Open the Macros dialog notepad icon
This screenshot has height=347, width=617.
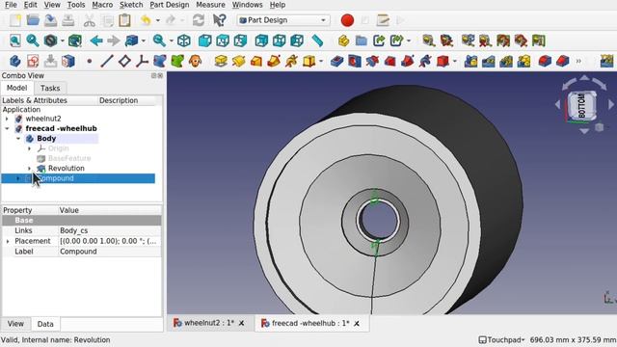click(383, 20)
